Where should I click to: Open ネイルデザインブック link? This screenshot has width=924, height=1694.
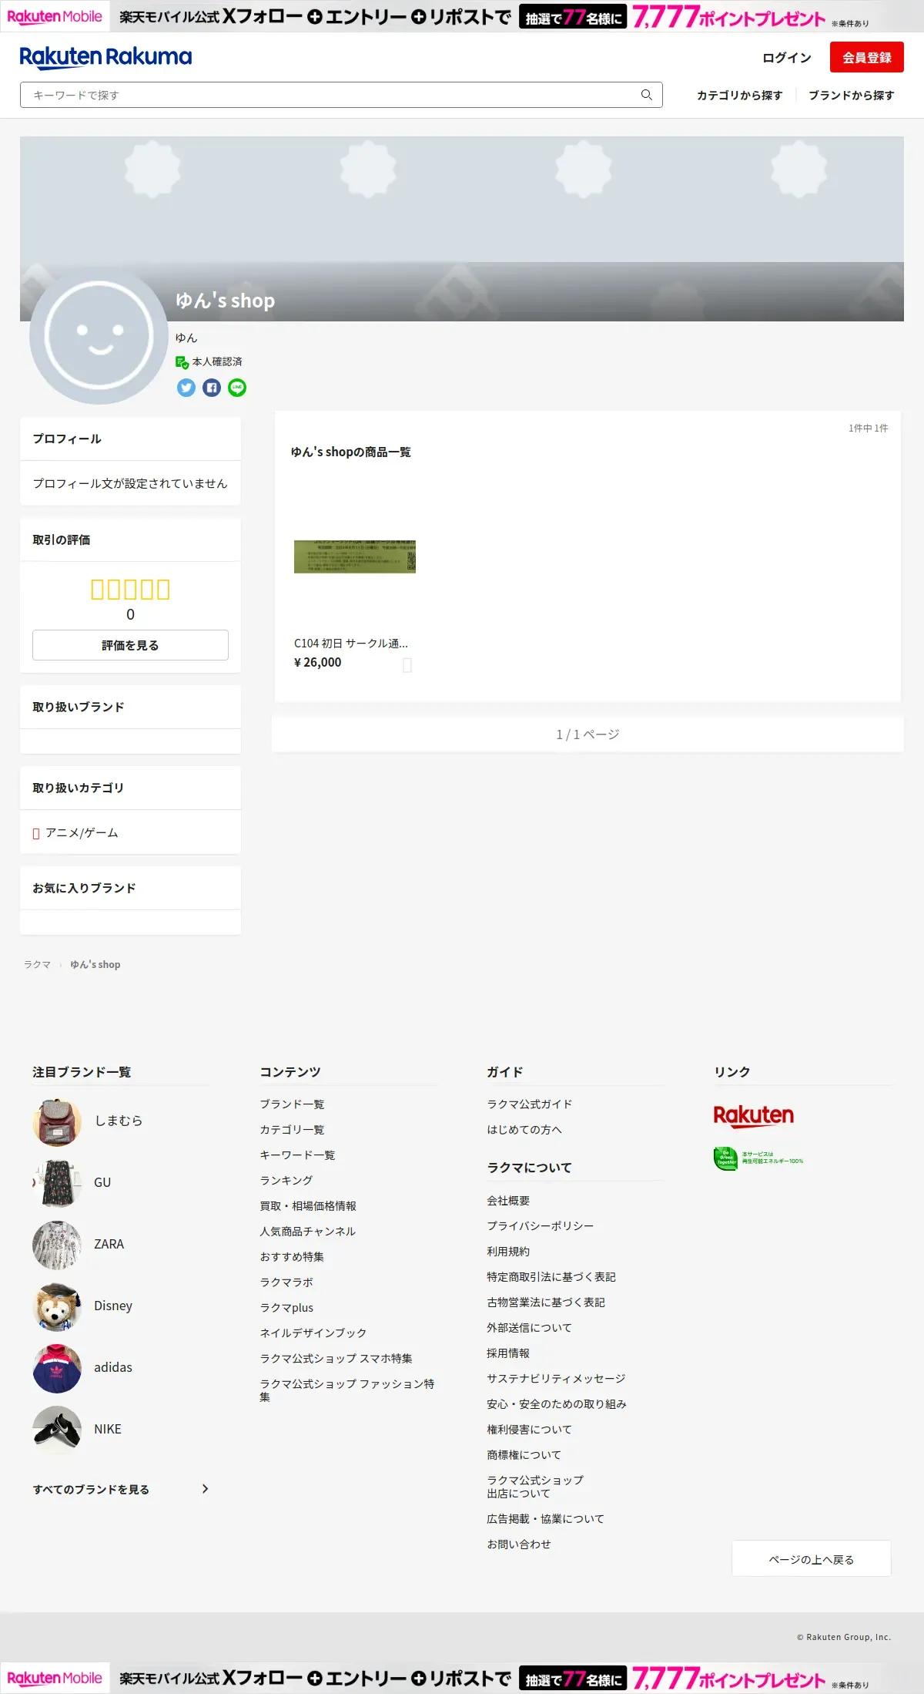(x=313, y=1333)
